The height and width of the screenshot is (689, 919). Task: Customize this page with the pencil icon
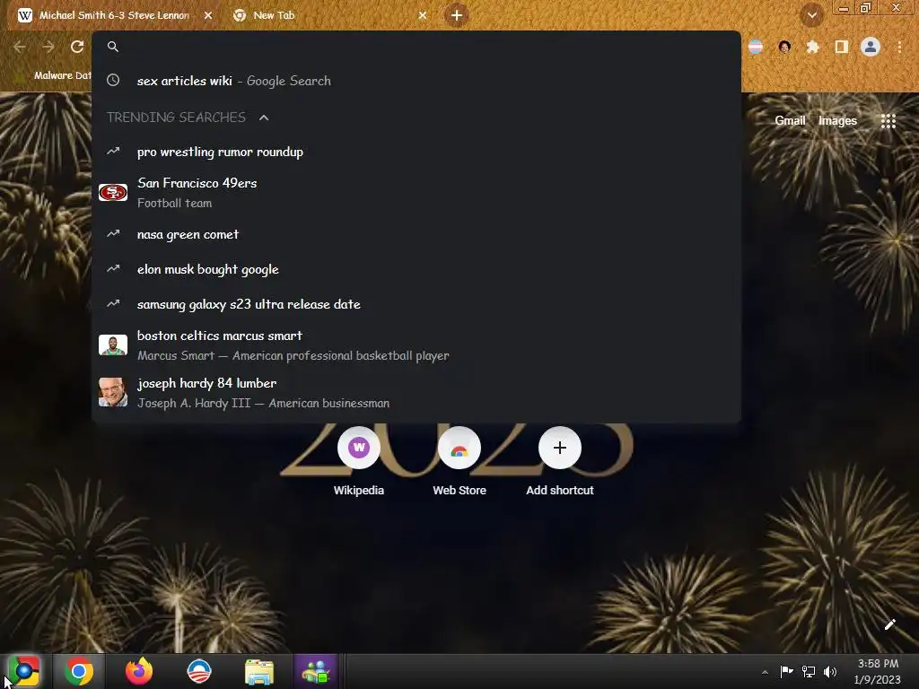pos(889,624)
